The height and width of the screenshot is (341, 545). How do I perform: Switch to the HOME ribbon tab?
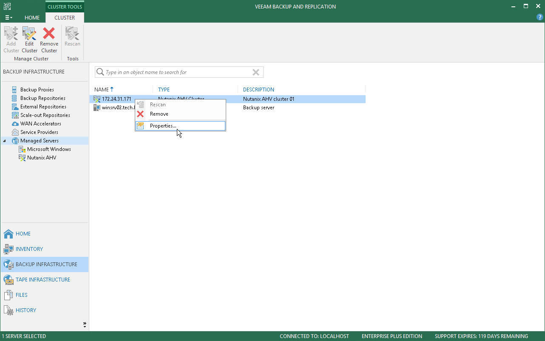pyautogui.click(x=32, y=18)
